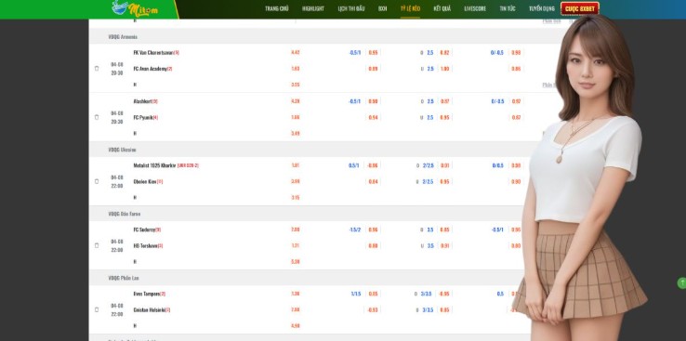686x341 pixels.
Task: Click the green scroll-to-top arrow button
Action: [681, 282]
